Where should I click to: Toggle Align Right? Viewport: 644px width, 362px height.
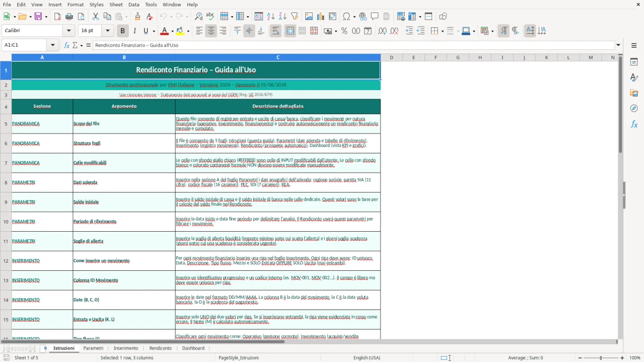click(x=223, y=31)
